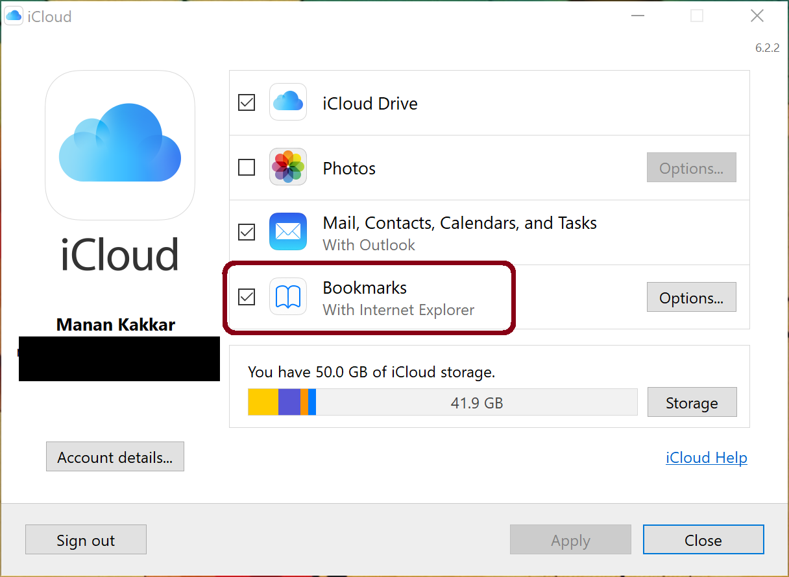This screenshot has height=577, width=789.
Task: View Account details
Action: pyautogui.click(x=115, y=456)
